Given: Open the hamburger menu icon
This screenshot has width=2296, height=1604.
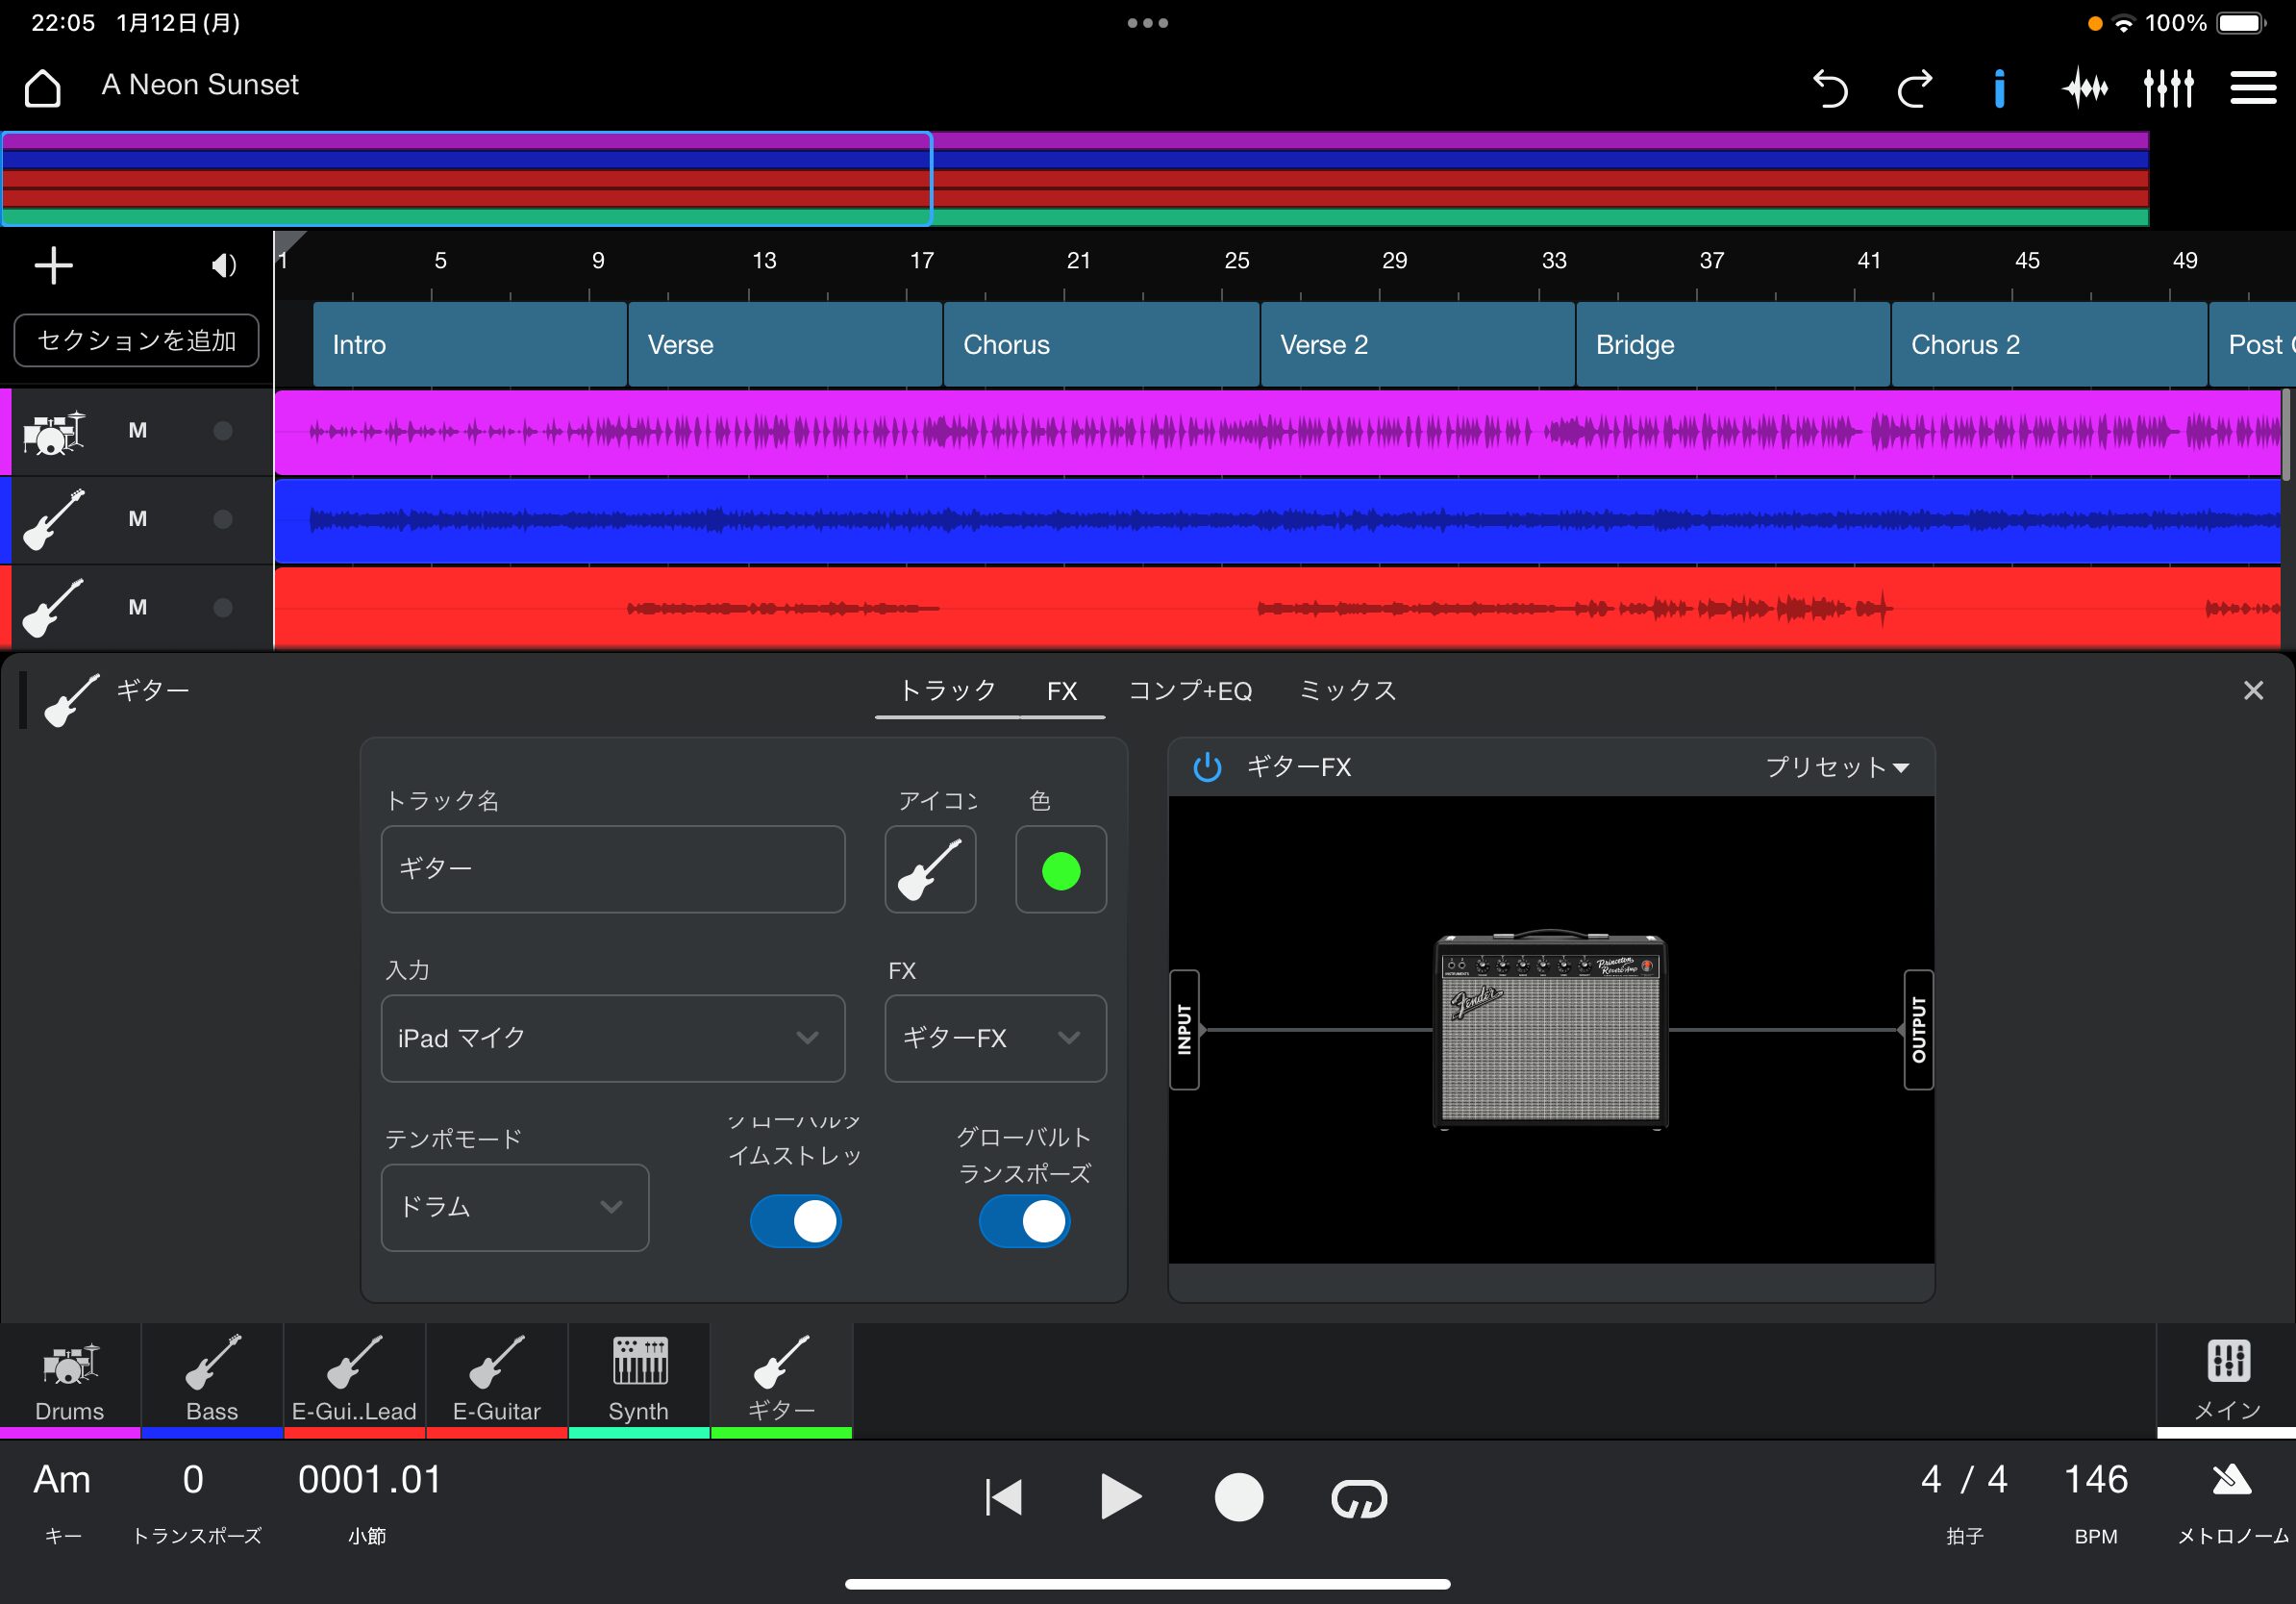Looking at the screenshot, I should [2252, 88].
